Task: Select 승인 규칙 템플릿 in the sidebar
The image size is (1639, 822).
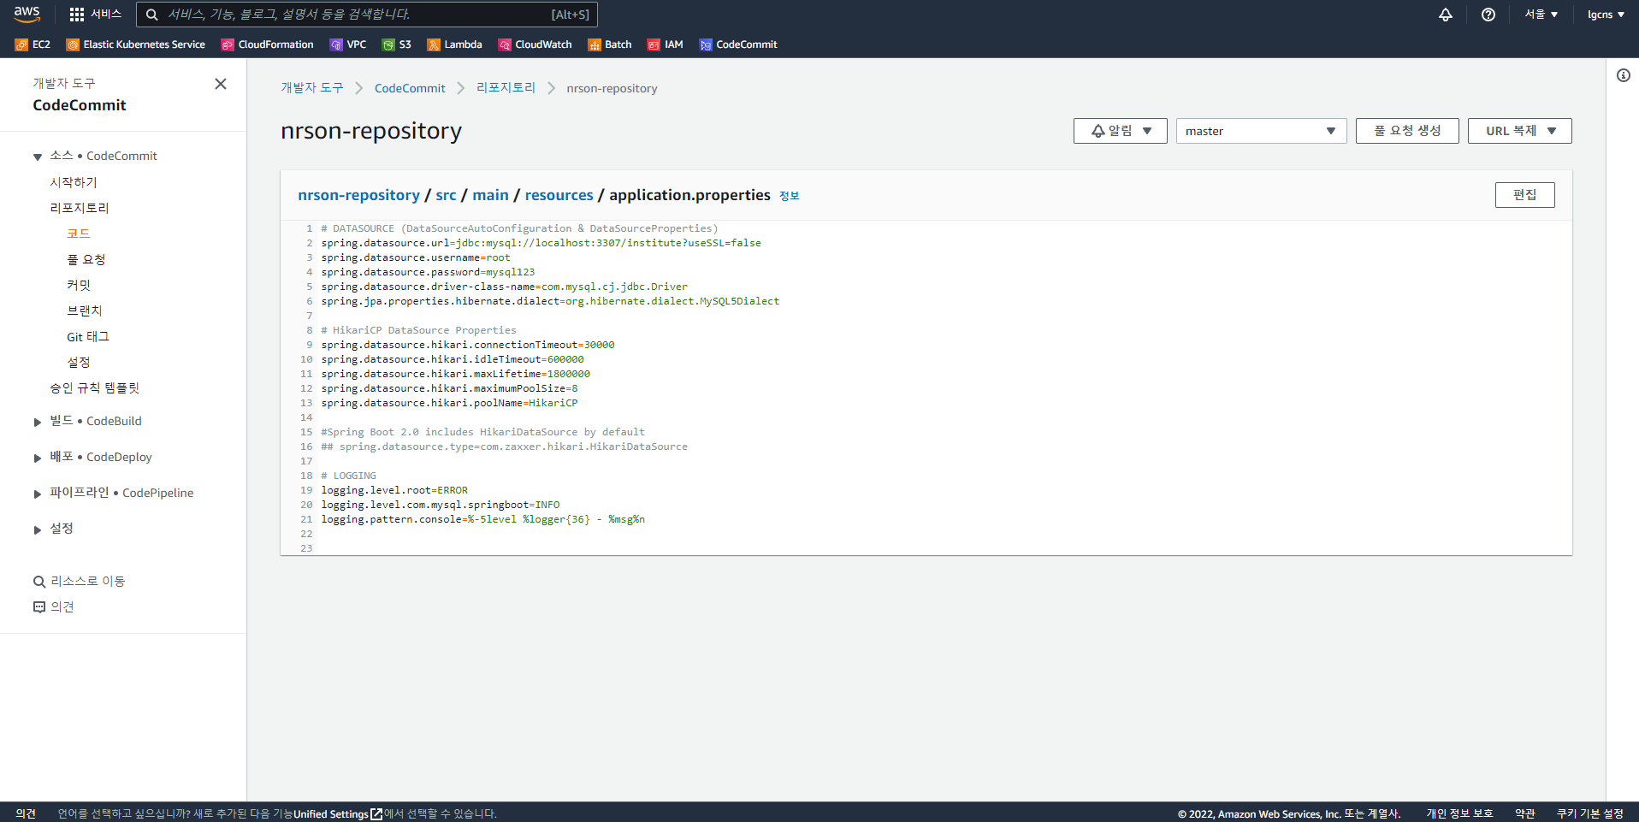Action: coord(94,387)
